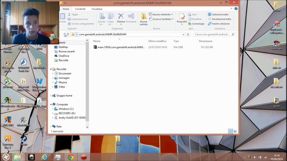Image resolution: width=287 pixels, height=161 pixels.
Task: Open File Explorer from the taskbar
Action: click(x=17, y=157)
